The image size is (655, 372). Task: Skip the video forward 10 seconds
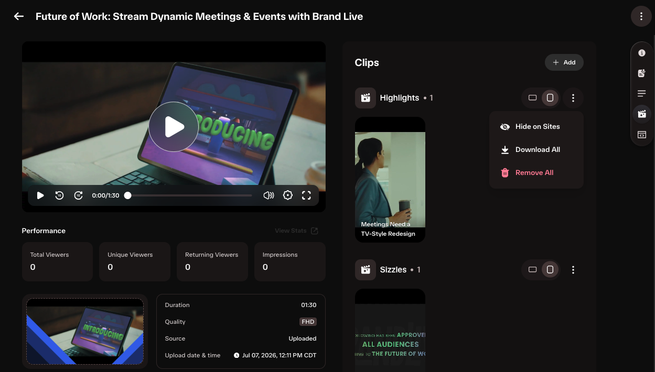pyautogui.click(x=78, y=195)
